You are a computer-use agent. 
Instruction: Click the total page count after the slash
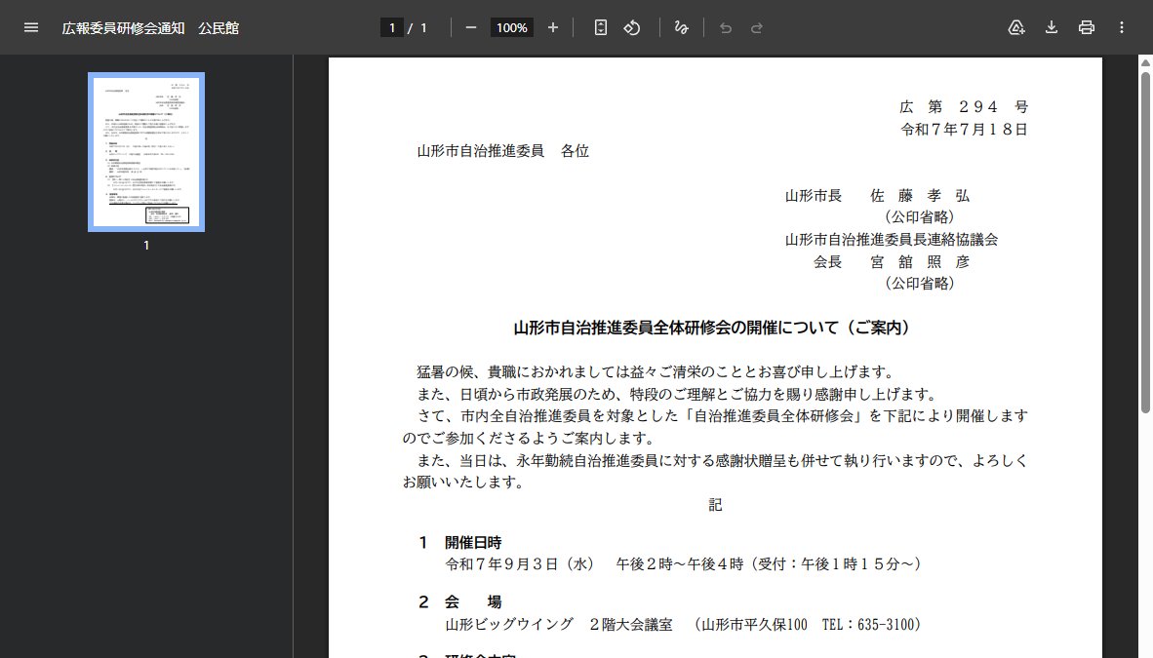coord(423,28)
